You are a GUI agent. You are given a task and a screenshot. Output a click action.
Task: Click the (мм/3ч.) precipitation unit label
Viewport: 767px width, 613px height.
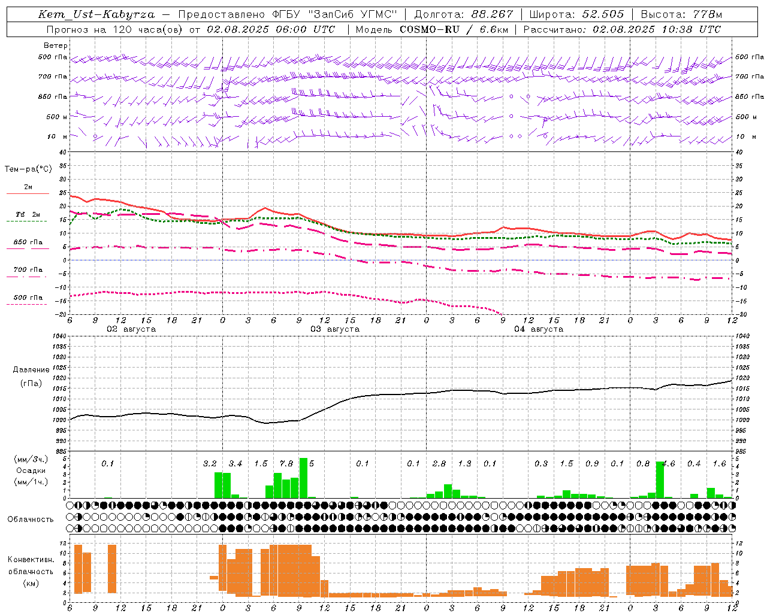(x=31, y=459)
